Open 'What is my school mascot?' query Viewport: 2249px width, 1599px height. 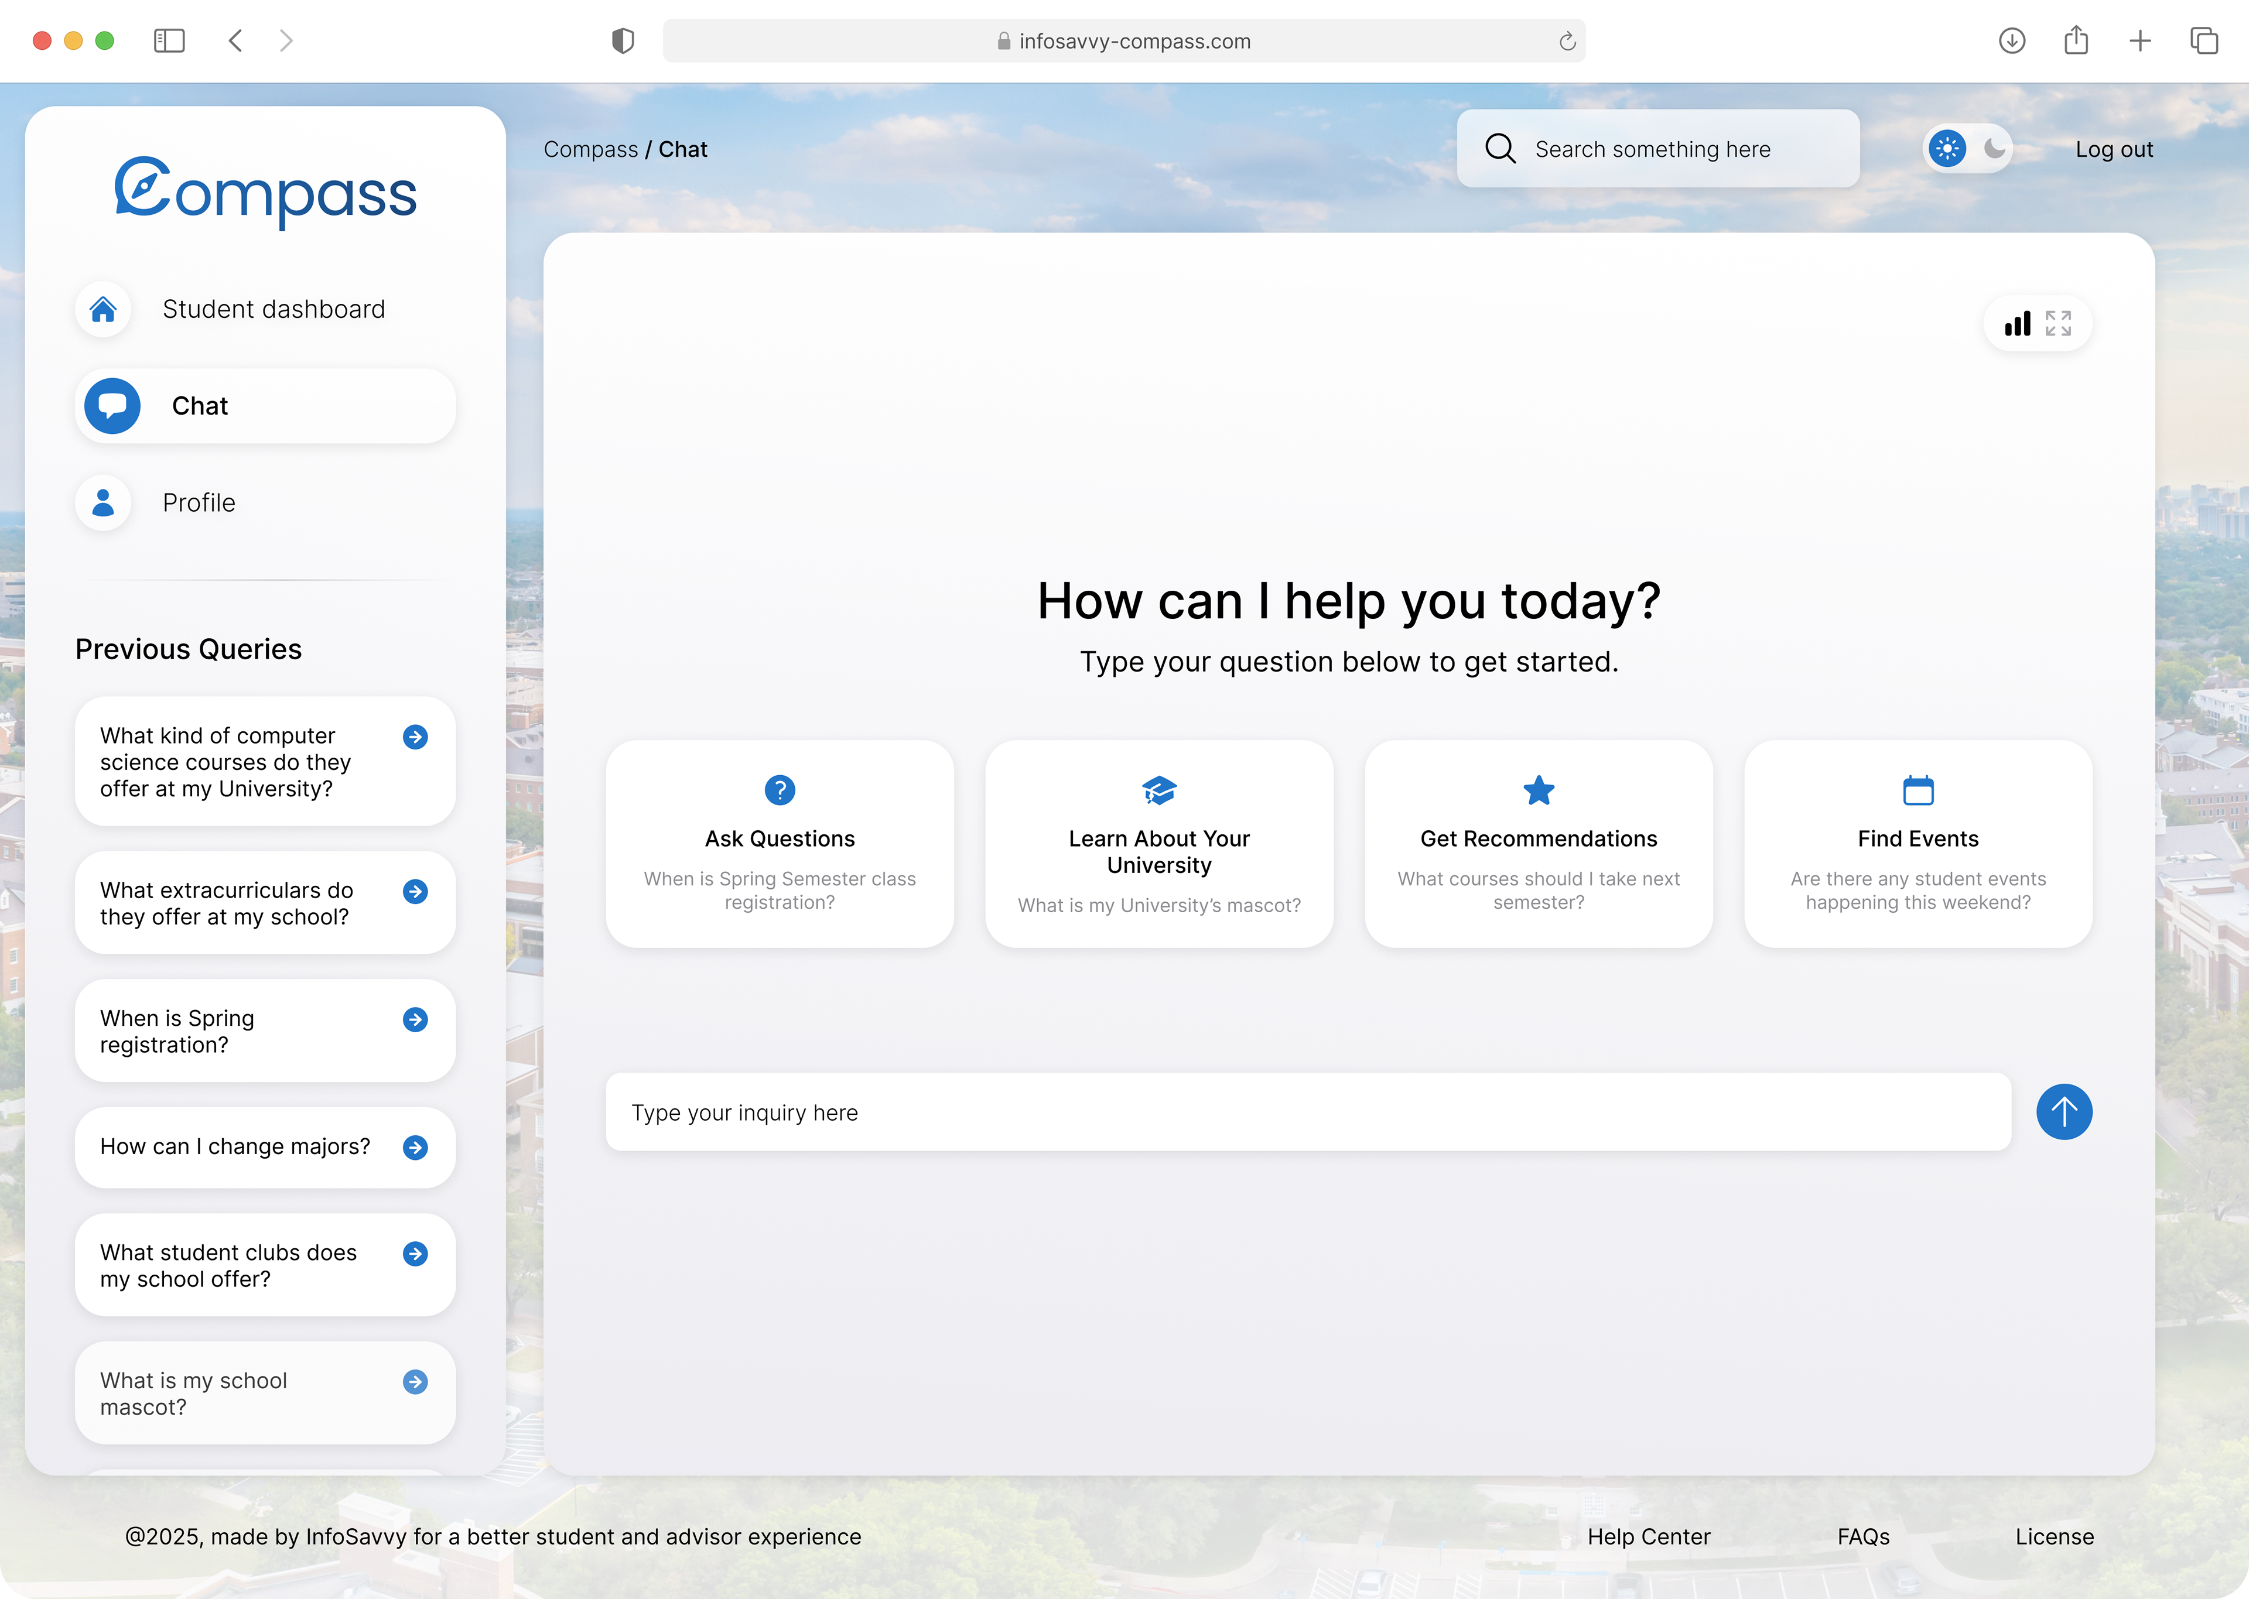265,1393
